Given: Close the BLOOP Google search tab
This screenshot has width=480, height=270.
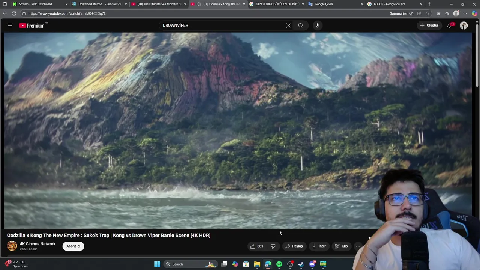Looking at the screenshot, I should (x=421, y=4).
